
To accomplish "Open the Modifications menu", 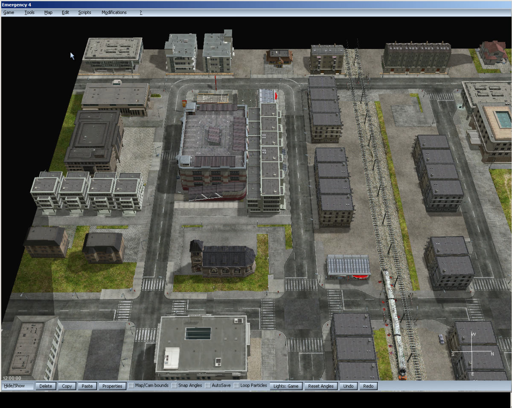I will [x=114, y=12].
